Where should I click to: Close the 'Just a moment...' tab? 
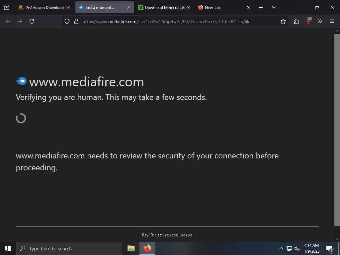129,7
